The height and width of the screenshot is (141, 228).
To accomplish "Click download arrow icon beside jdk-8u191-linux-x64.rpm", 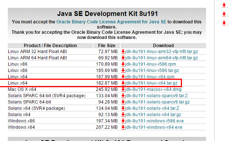I will point(123,77).
